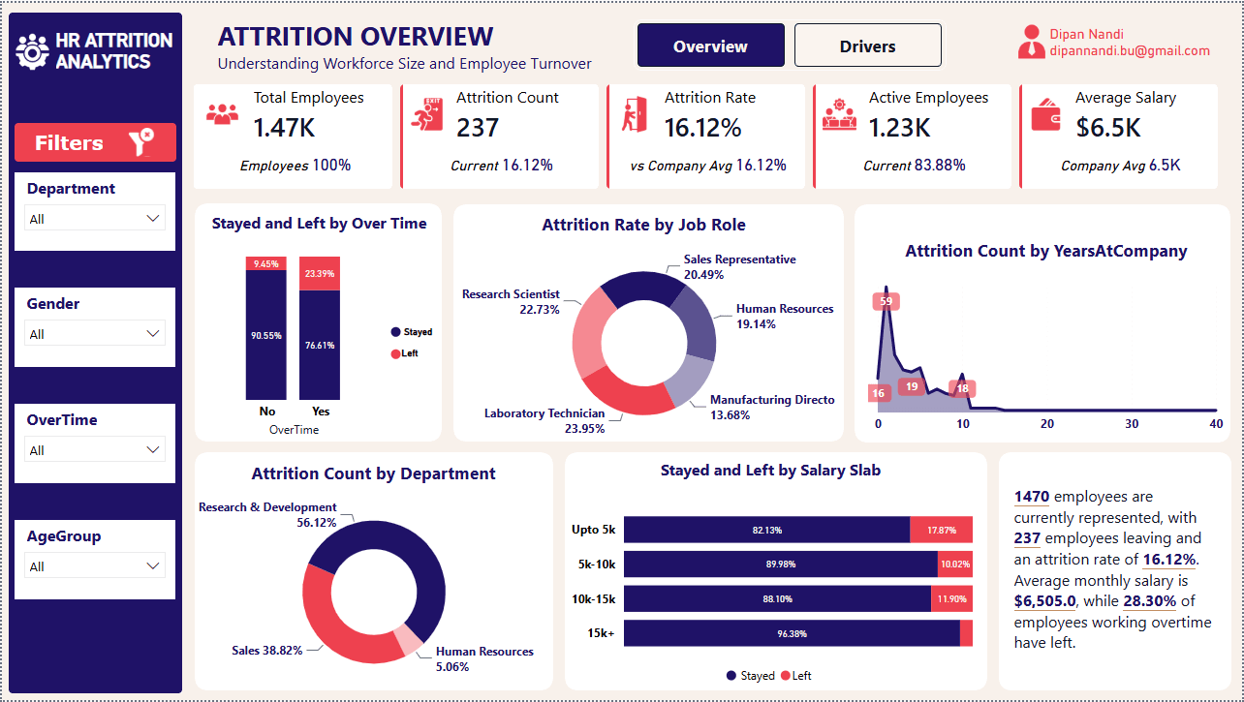Click the 59 peak data label
Image resolution: width=1244 pixels, height=702 pixels.
886,301
